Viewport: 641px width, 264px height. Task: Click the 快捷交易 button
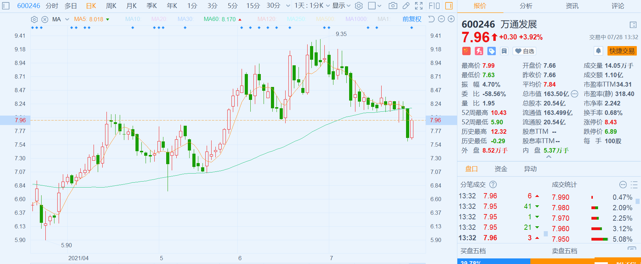pos(622,51)
